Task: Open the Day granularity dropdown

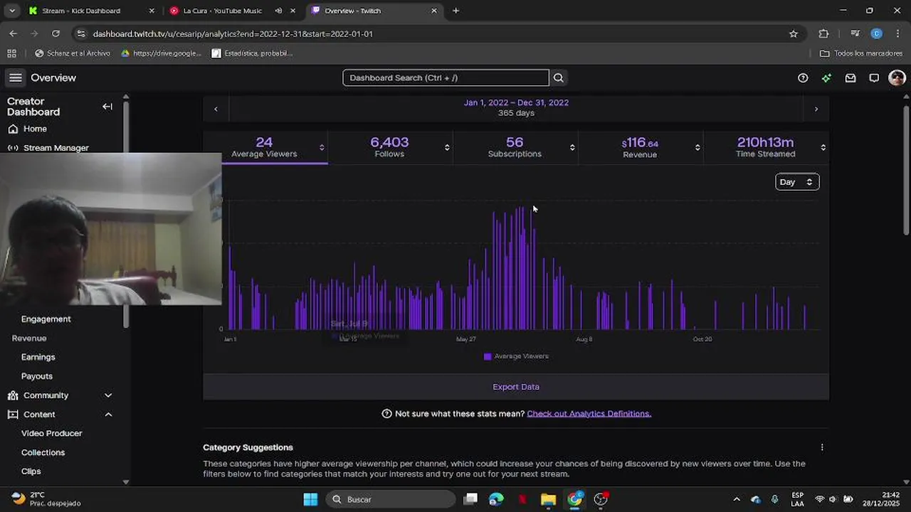Action: click(x=797, y=182)
